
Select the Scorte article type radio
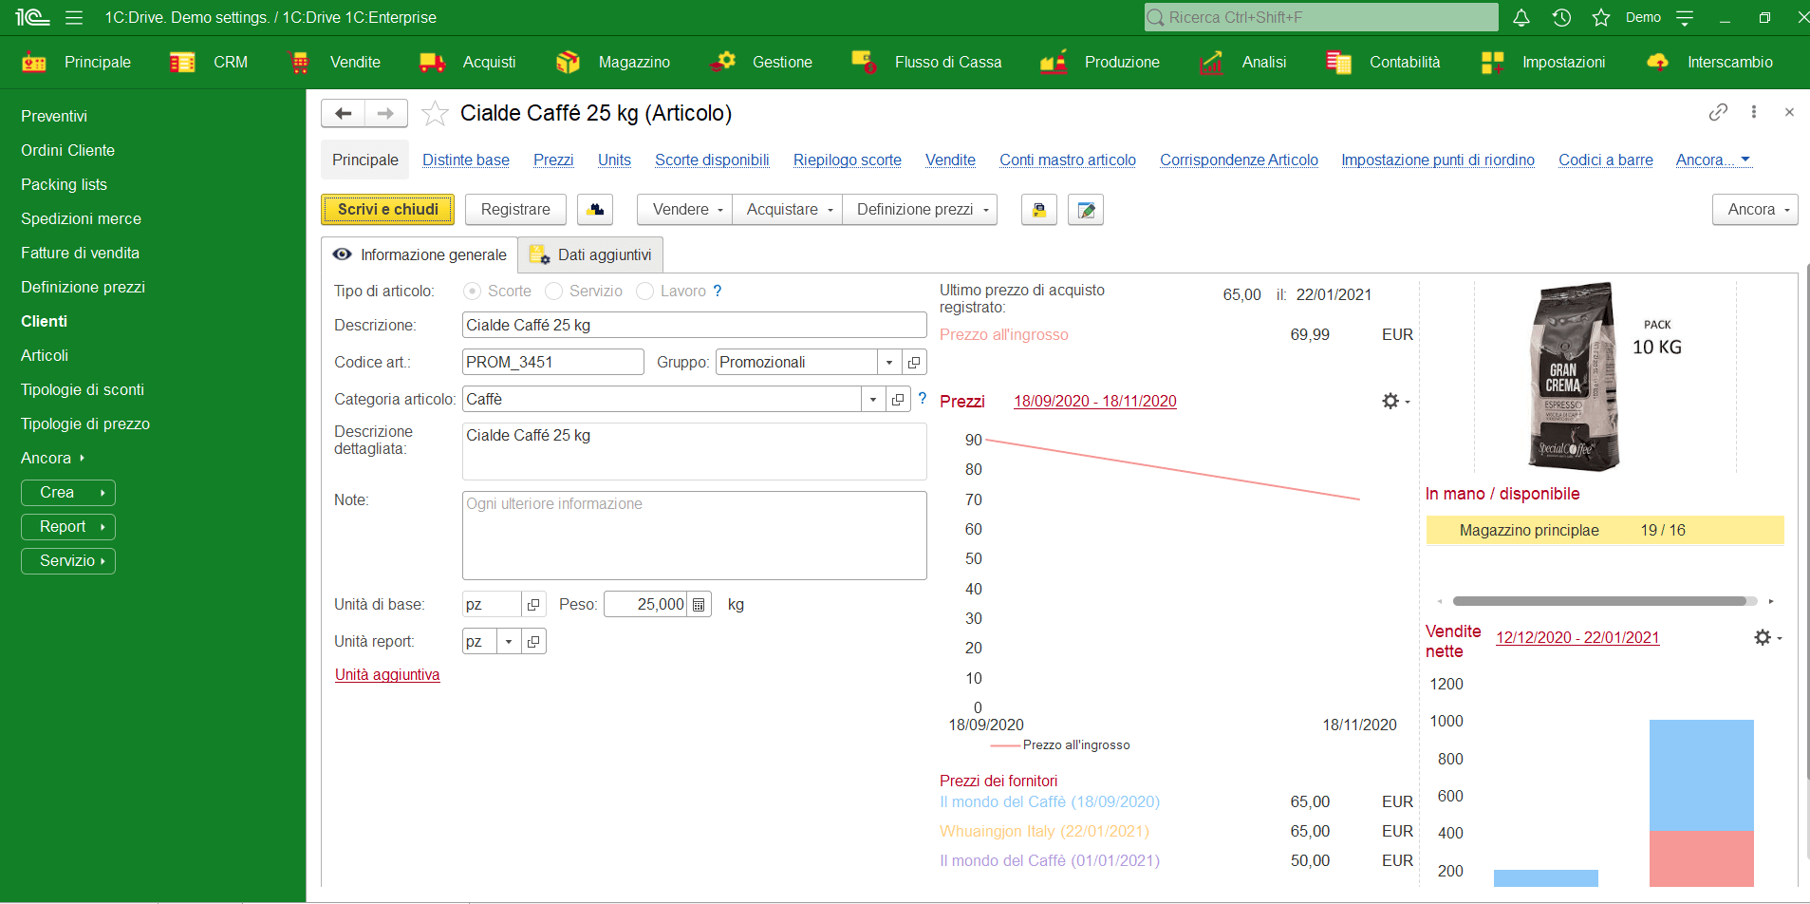tap(472, 291)
